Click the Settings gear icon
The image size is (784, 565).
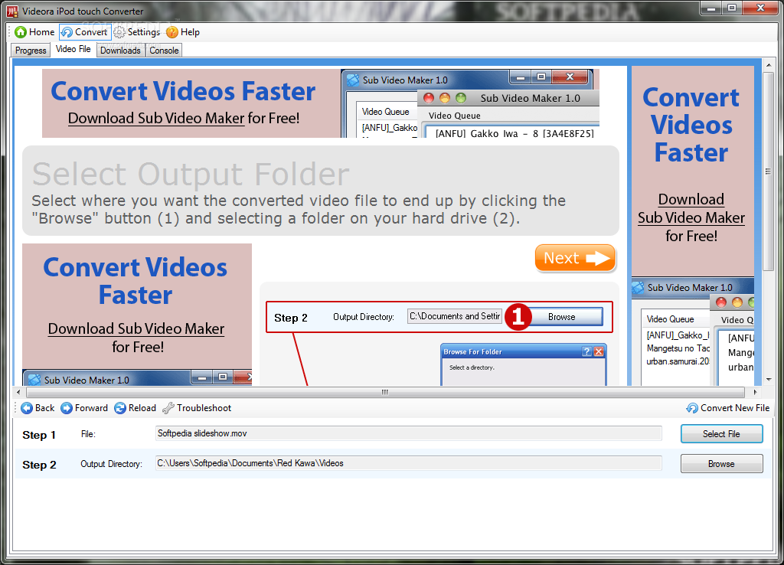[x=119, y=32]
